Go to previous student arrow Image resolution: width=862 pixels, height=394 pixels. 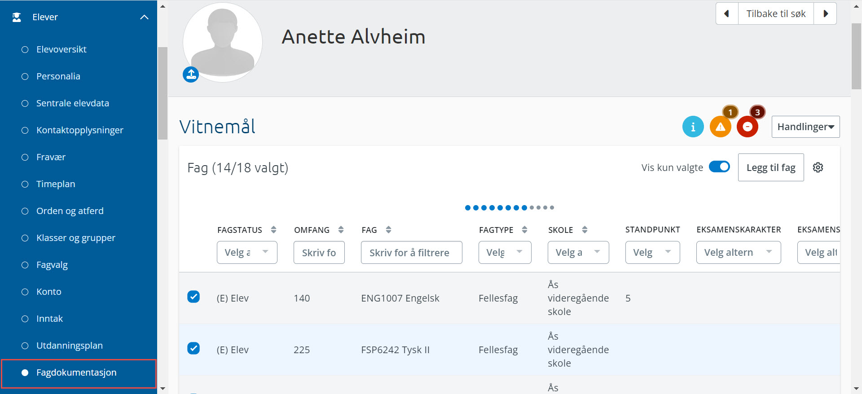[x=727, y=13]
